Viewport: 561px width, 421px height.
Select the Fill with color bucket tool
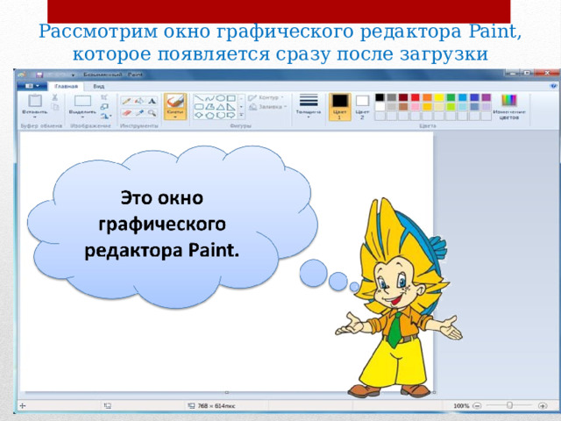click(x=139, y=101)
